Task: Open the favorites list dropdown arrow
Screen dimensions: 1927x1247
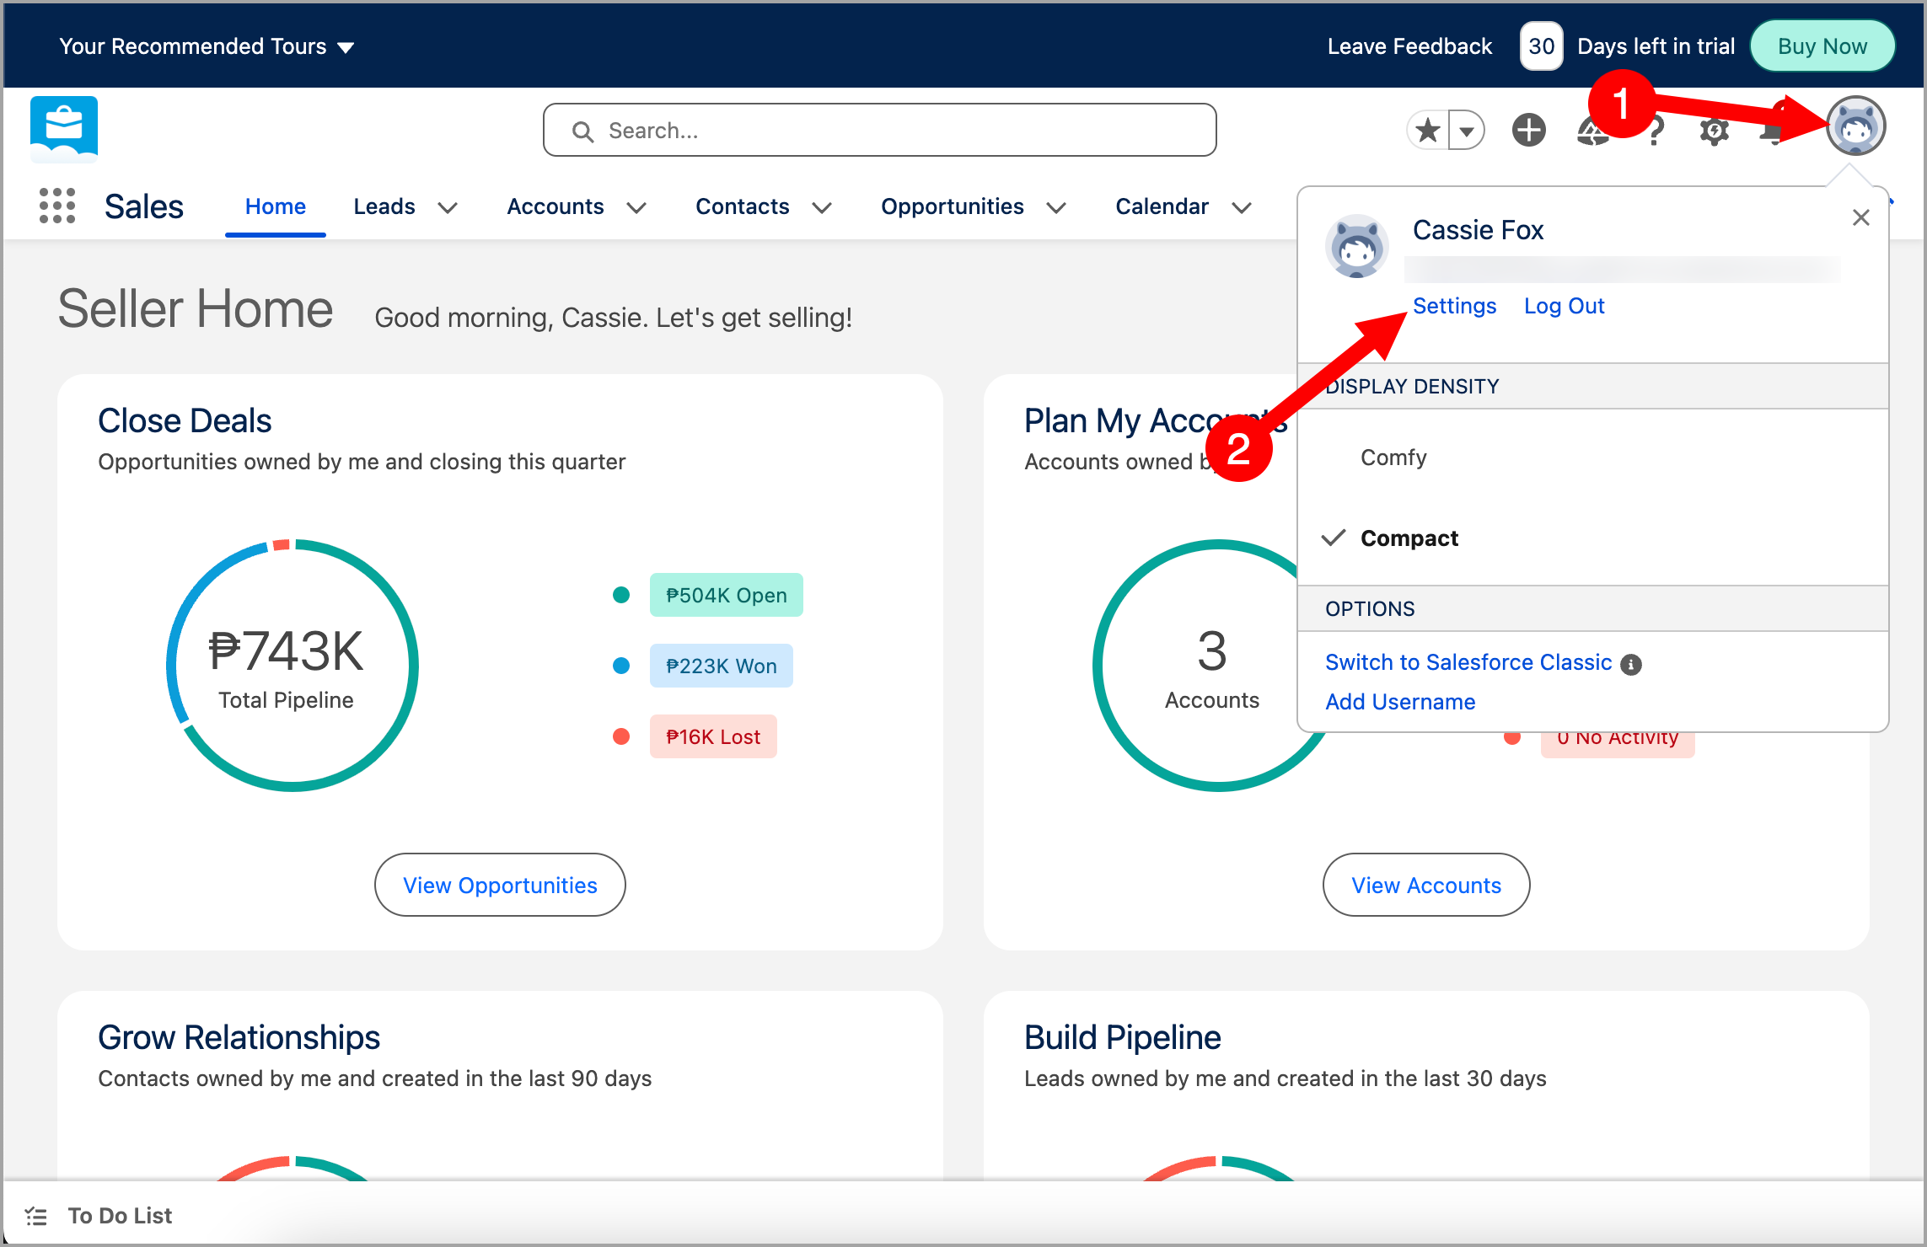Action: pyautogui.click(x=1467, y=131)
